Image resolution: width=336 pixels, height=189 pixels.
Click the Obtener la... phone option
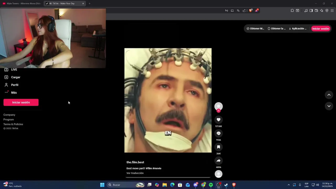[277, 29]
